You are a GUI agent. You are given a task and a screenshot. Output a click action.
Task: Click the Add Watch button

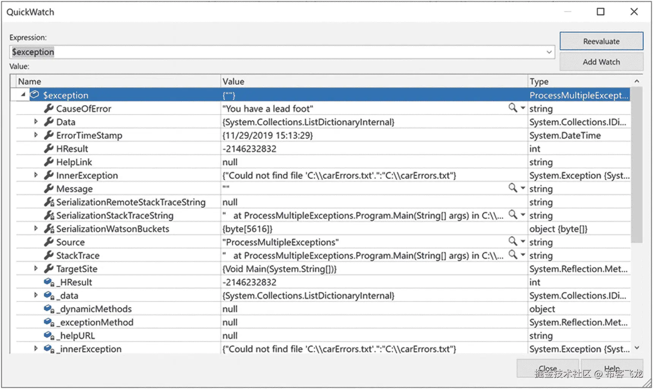point(601,62)
